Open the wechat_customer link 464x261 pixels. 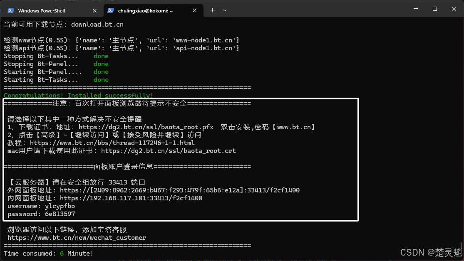point(77,238)
